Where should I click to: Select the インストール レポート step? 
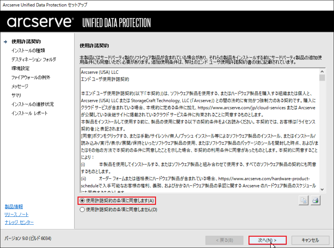[29, 113]
